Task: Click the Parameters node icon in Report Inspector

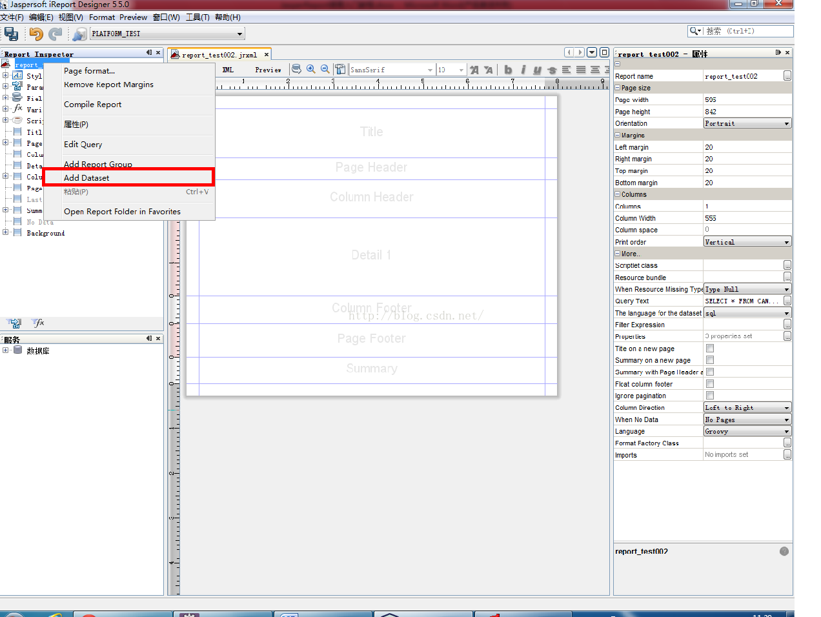Action: (17, 86)
